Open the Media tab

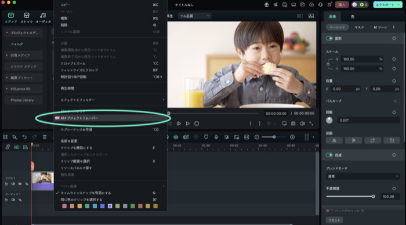(x=11, y=18)
